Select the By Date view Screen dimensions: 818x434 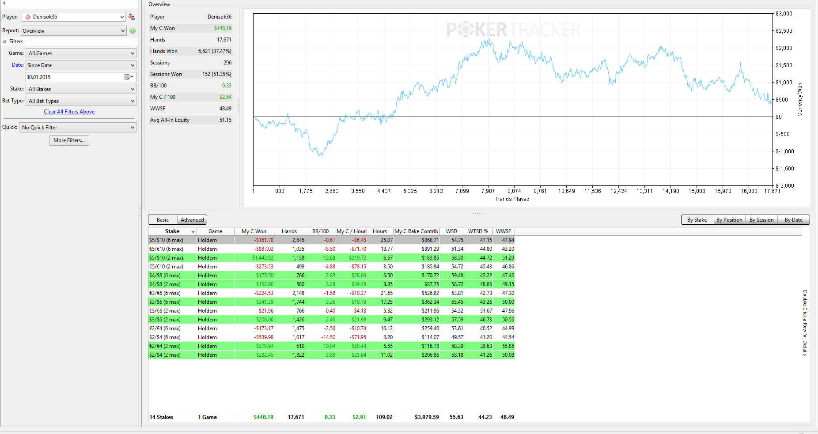pos(794,220)
